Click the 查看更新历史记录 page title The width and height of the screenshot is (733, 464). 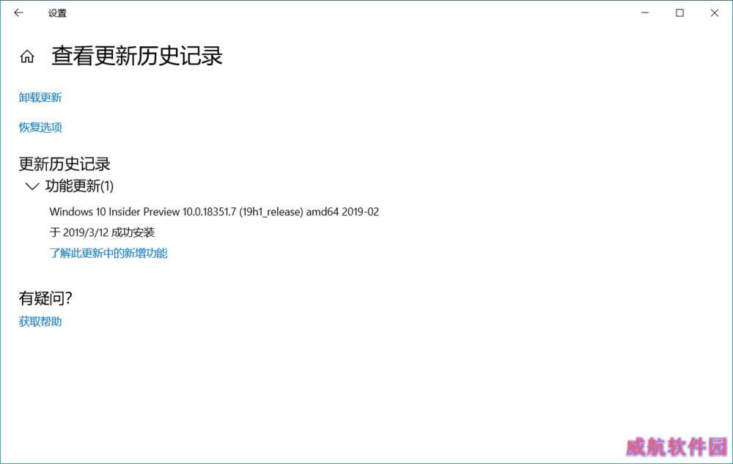pyautogui.click(x=137, y=56)
